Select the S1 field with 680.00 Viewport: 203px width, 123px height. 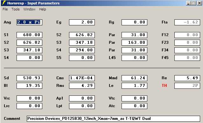[29, 35]
